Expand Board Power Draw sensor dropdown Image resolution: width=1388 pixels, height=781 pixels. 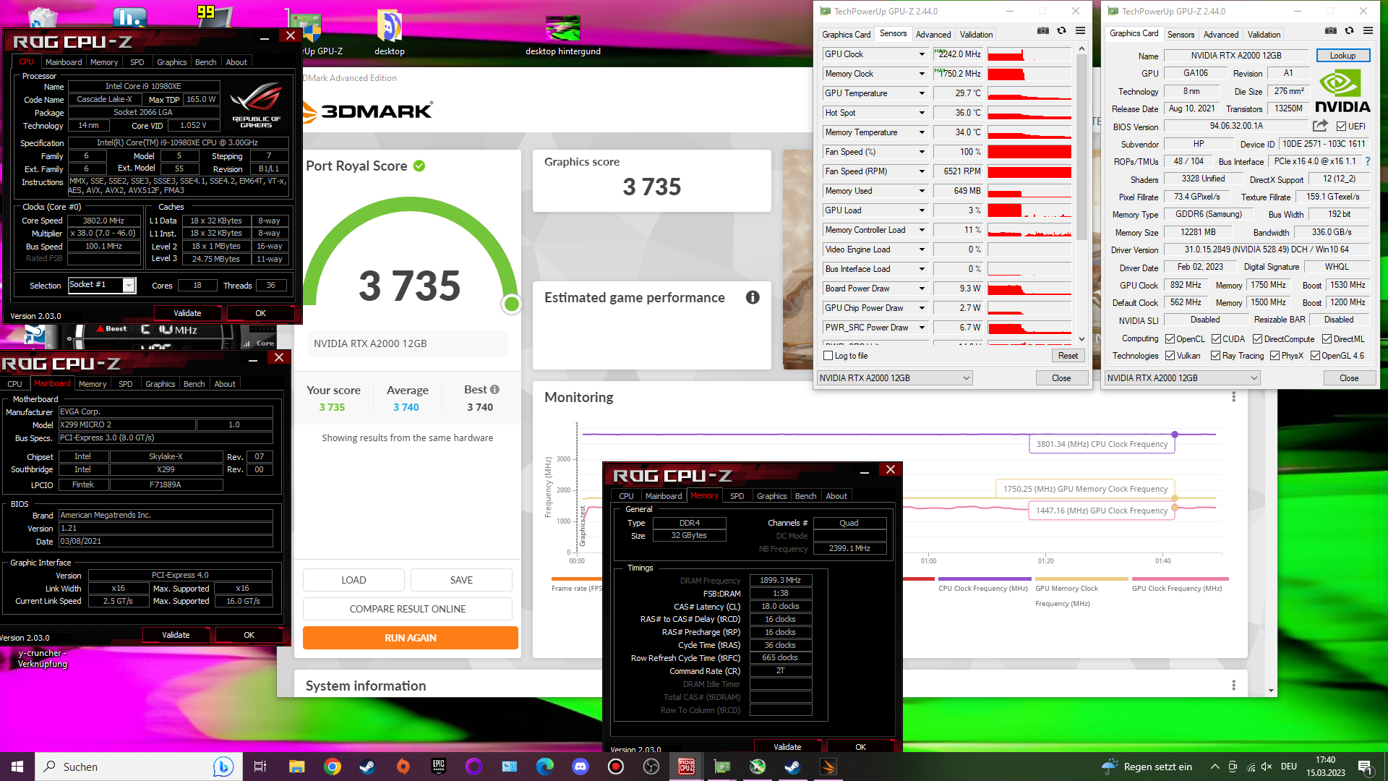pyautogui.click(x=922, y=289)
